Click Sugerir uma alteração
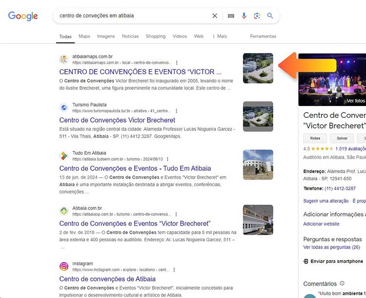The image size is (366, 298). (x=326, y=201)
